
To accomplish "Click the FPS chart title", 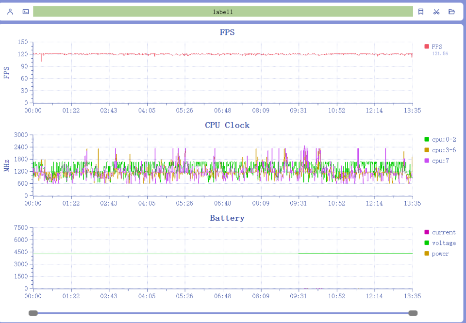I will pyautogui.click(x=227, y=32).
